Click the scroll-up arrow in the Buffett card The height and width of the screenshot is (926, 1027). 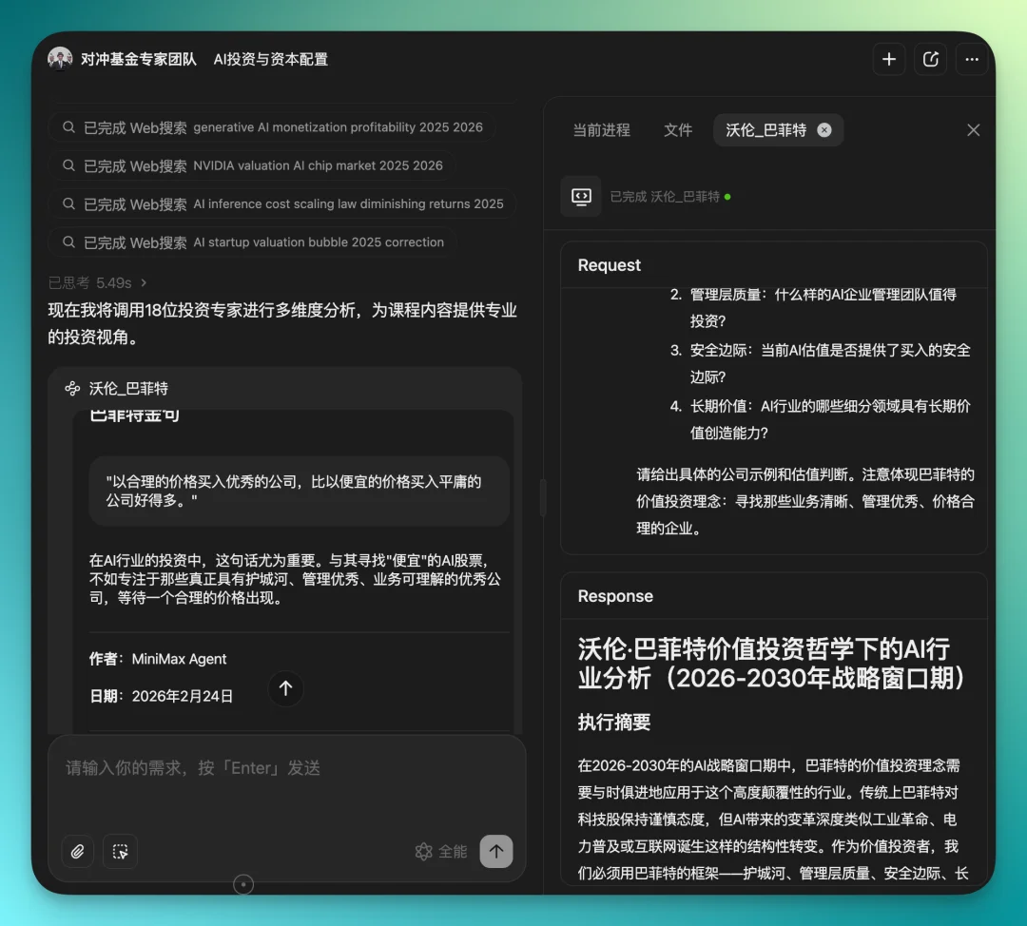point(285,688)
